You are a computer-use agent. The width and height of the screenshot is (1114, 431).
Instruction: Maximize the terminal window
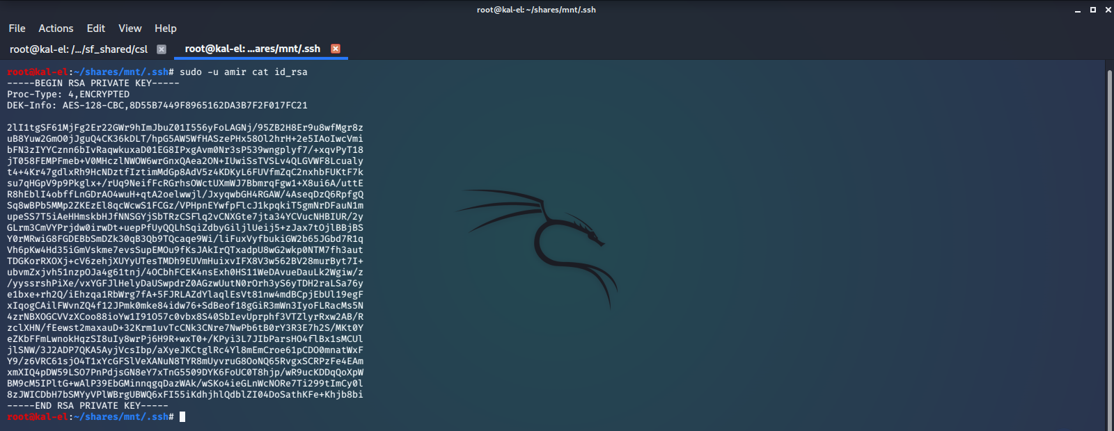tap(1093, 10)
